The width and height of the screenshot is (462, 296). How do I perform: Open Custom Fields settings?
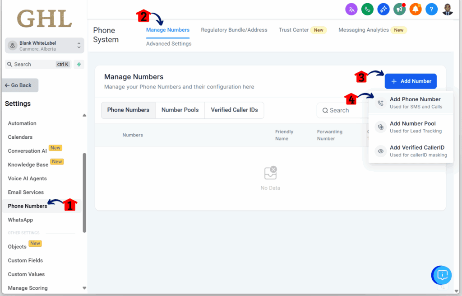point(25,261)
